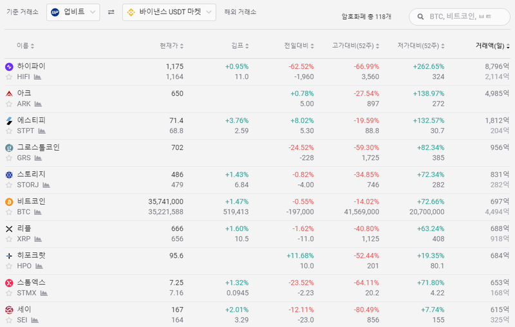
Task: Click the 기준 거래소 label
Action: (23, 12)
